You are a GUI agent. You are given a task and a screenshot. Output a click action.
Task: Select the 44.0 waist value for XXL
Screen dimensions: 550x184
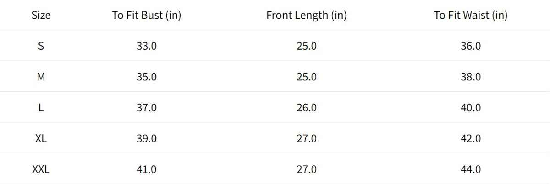pos(471,169)
